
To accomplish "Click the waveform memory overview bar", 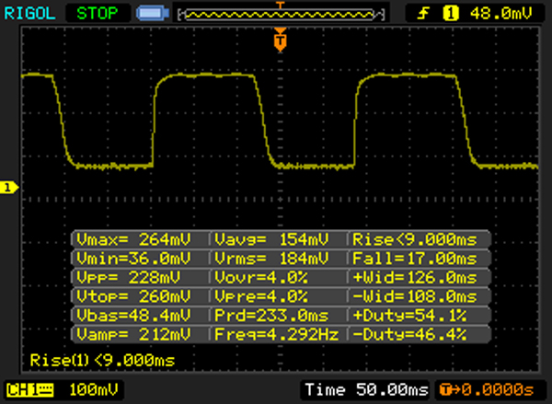I will 281,14.
